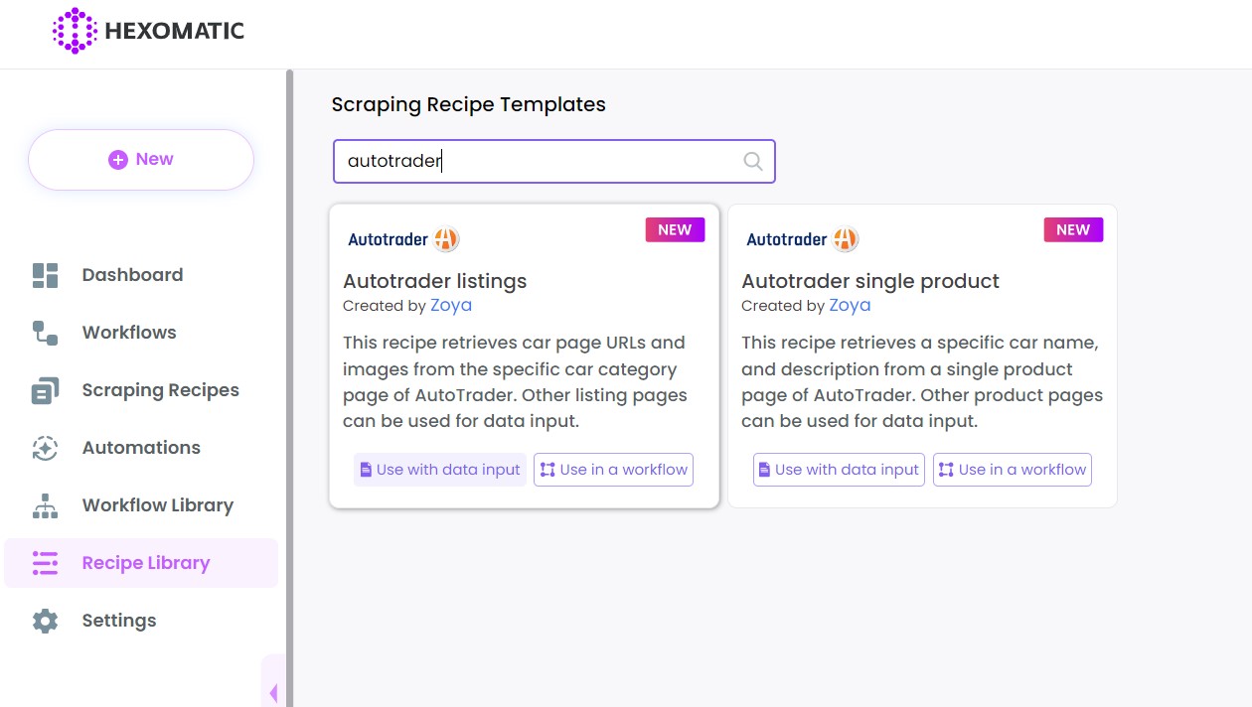Use Autotrader listings with data input

click(x=440, y=470)
